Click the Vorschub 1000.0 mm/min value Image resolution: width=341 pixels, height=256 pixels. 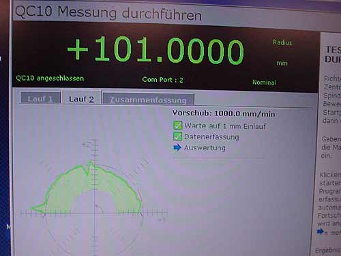click(x=224, y=113)
